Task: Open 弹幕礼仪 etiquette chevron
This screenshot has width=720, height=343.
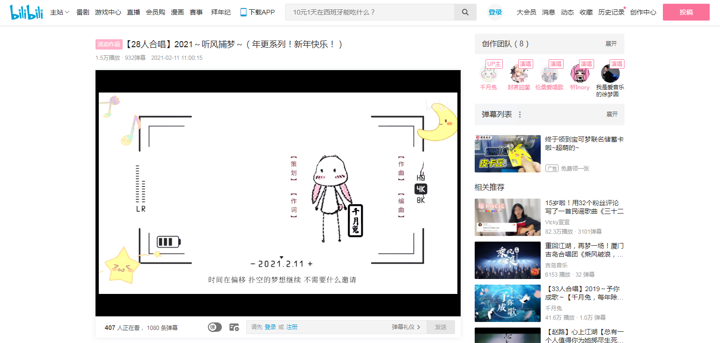Action: pyautogui.click(x=419, y=327)
